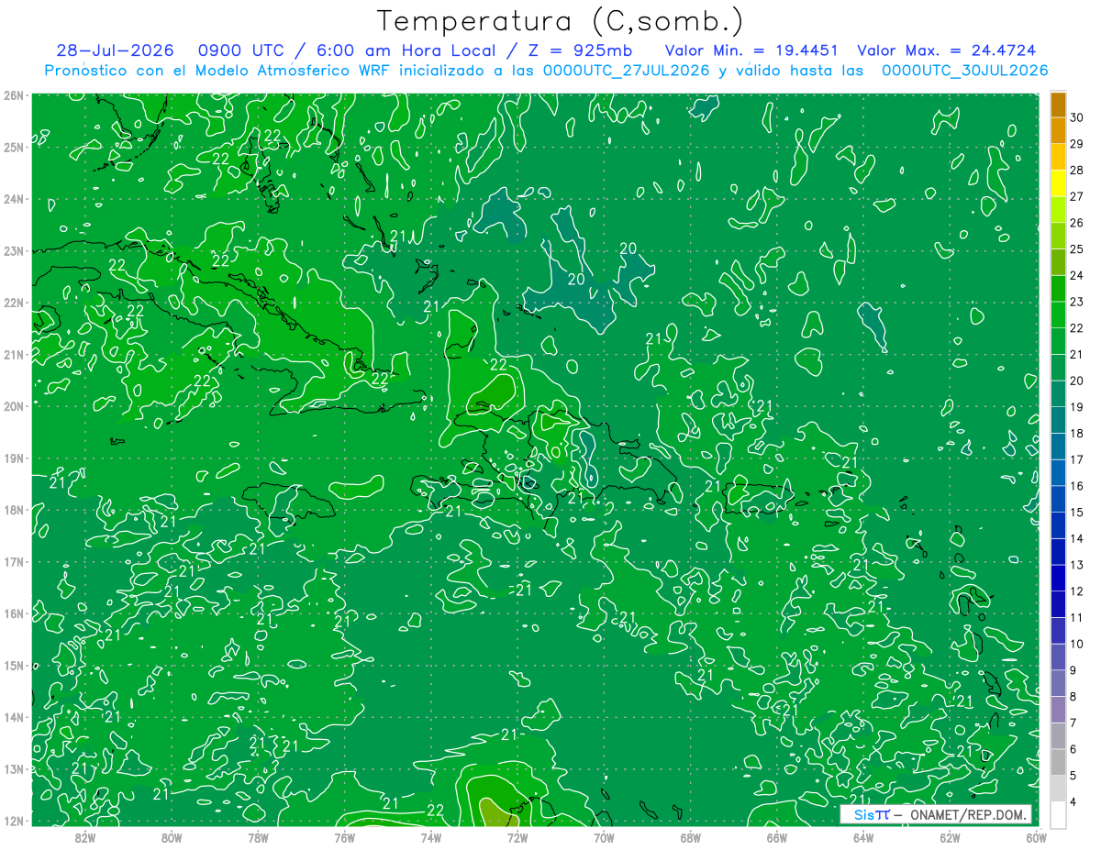Click the '22N' latitude label
1101x850 pixels.
coord(14,303)
